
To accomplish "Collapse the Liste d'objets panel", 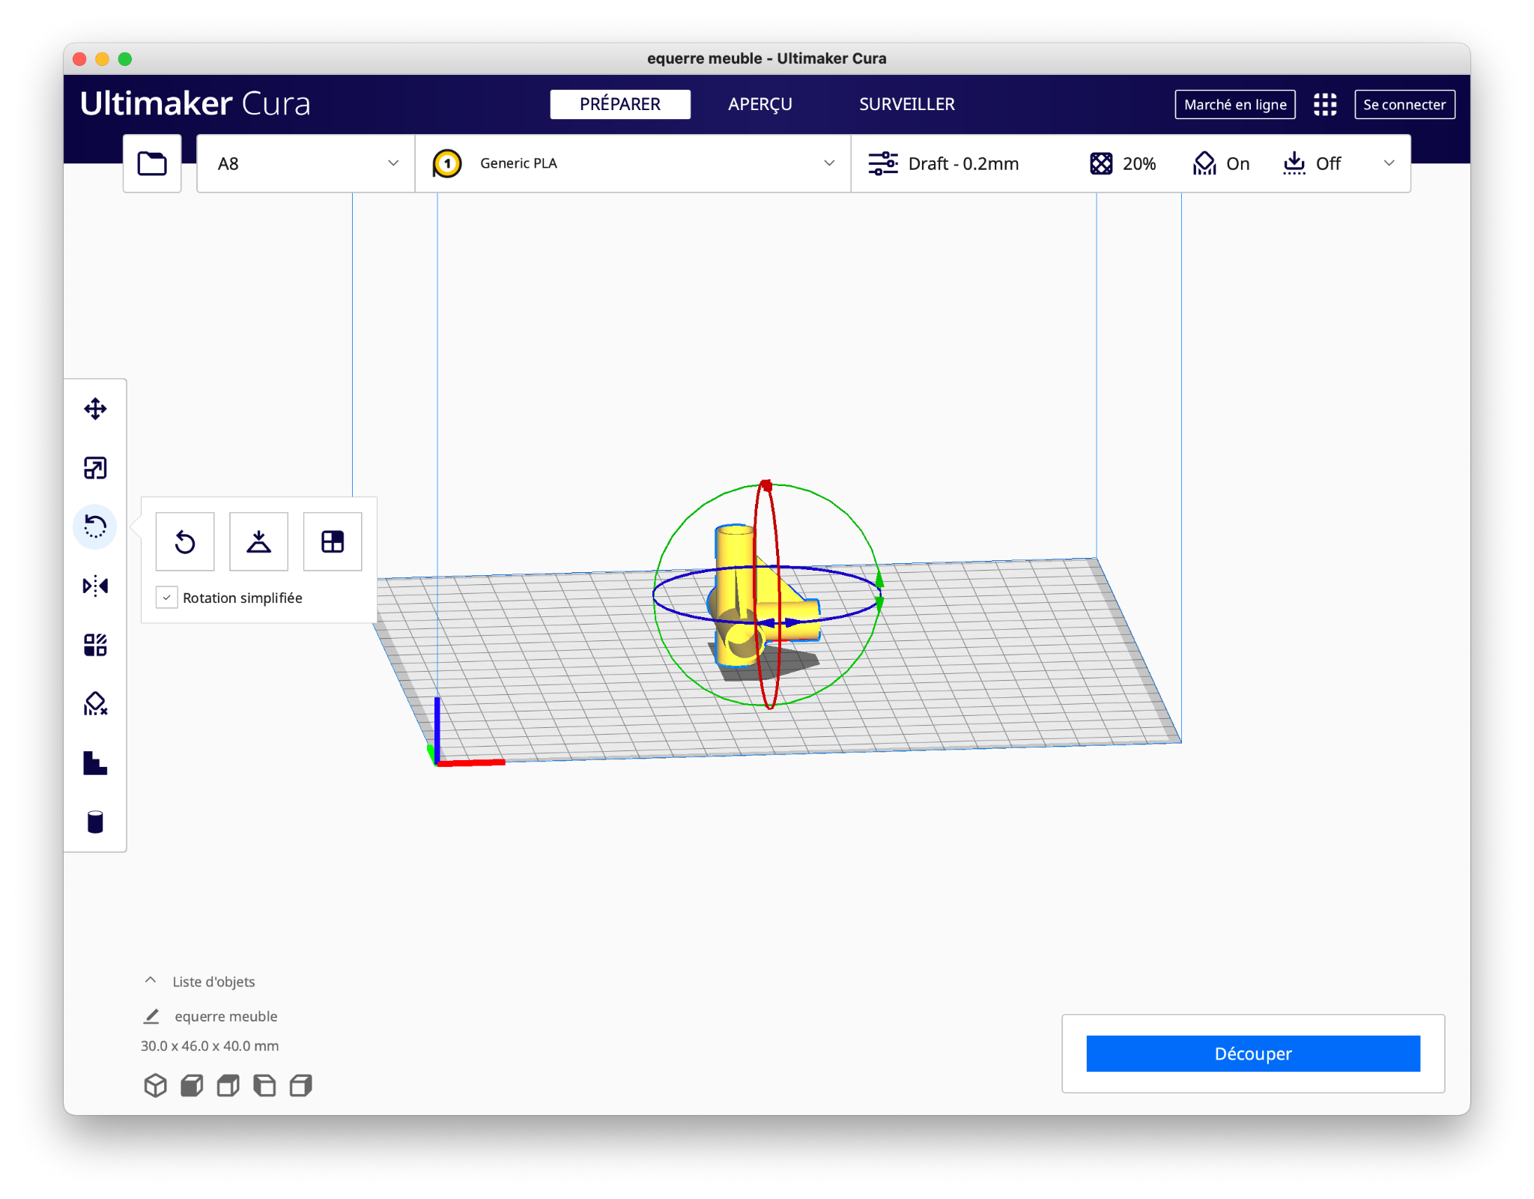I will [x=151, y=980].
